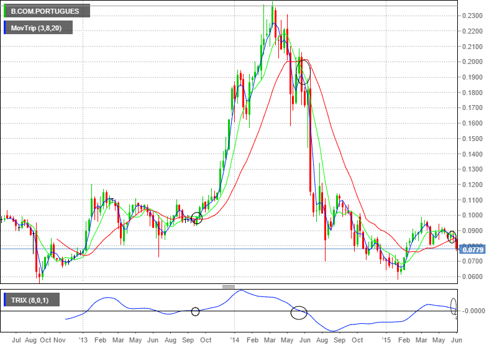Click the blue color bar beside MovTrip

pos(4,27)
